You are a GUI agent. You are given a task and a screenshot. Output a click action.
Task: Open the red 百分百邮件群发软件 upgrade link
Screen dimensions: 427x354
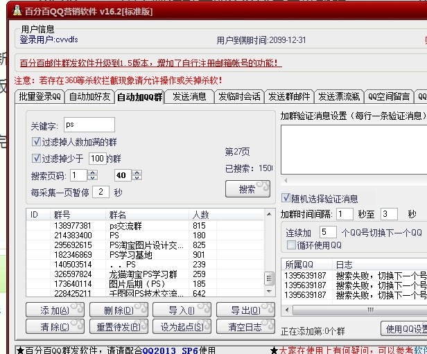point(150,63)
